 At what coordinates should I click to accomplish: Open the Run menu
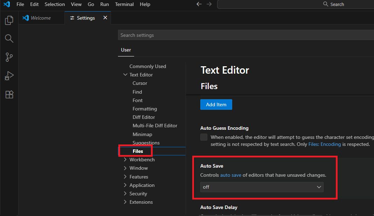tap(104, 4)
